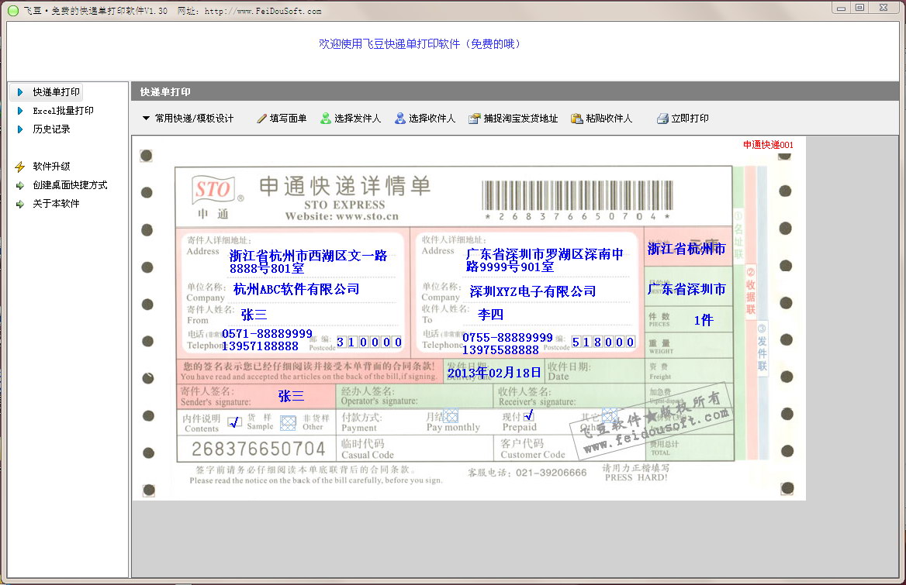Click the blue person 选择收件人 icon
This screenshot has width=906, height=585.
point(399,119)
